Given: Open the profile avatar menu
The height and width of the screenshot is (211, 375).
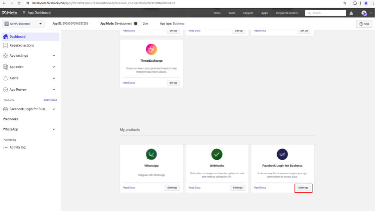Looking at the screenshot, I should click(x=364, y=13).
